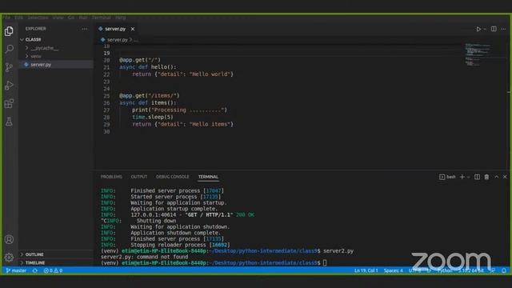The height and width of the screenshot is (288, 512).
Task: Kill the terminal with trash icon
Action: (486, 177)
